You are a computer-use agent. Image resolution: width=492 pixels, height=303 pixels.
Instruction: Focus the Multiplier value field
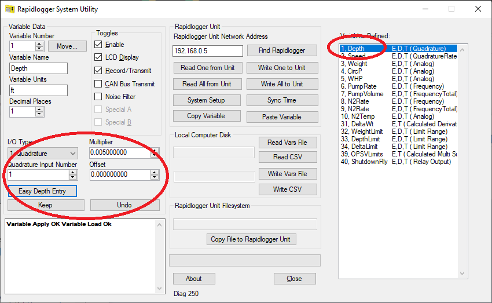pyautogui.click(x=120, y=152)
